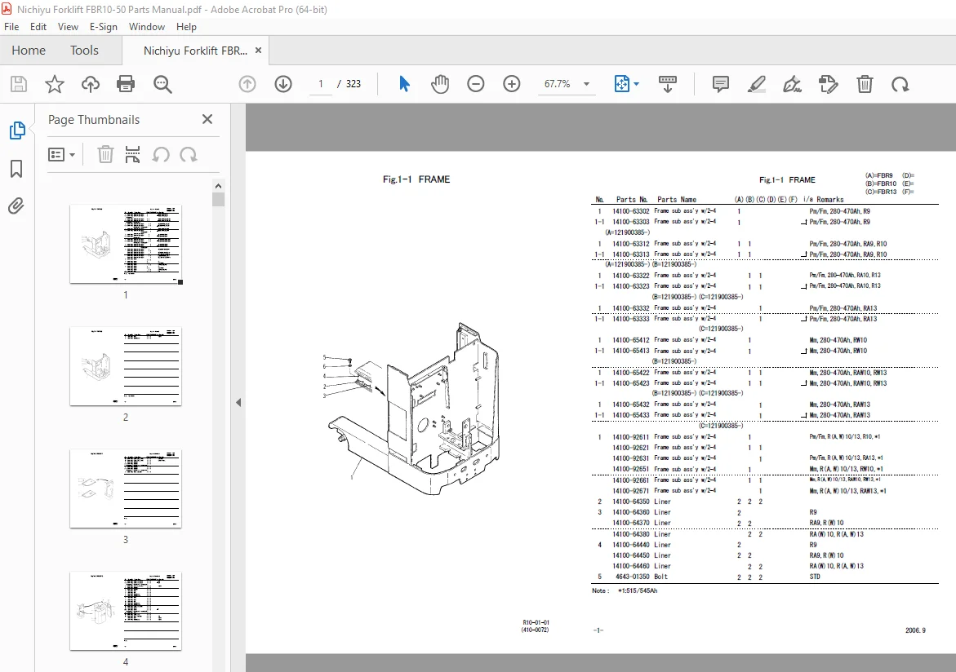Open the Edit menu
Viewport: 956px width, 672px height.
coord(38,27)
